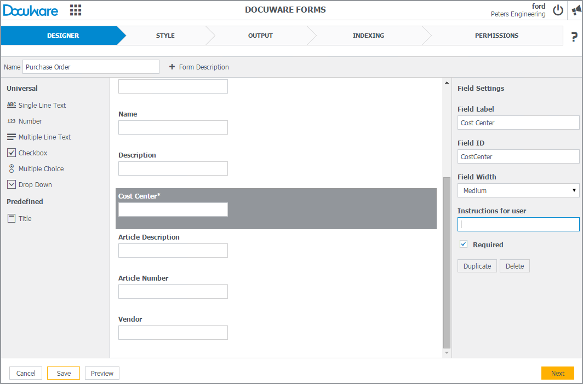Switch to the STYLE tab

[165, 36]
